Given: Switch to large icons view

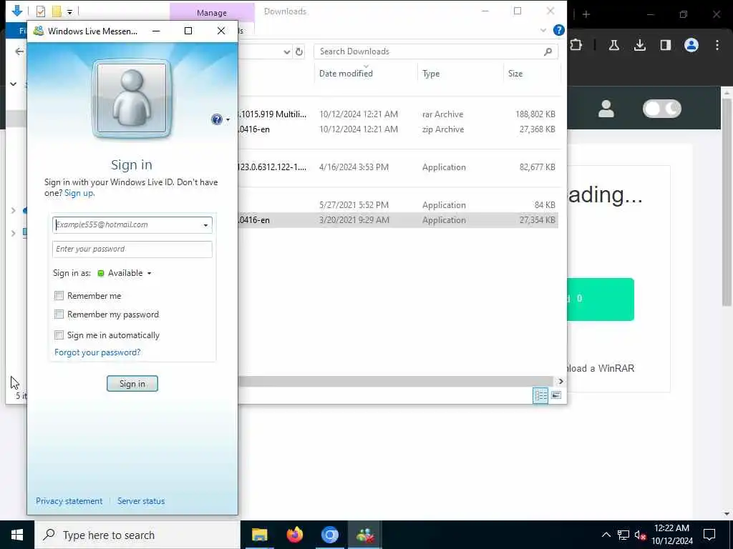Looking at the screenshot, I should [555, 395].
